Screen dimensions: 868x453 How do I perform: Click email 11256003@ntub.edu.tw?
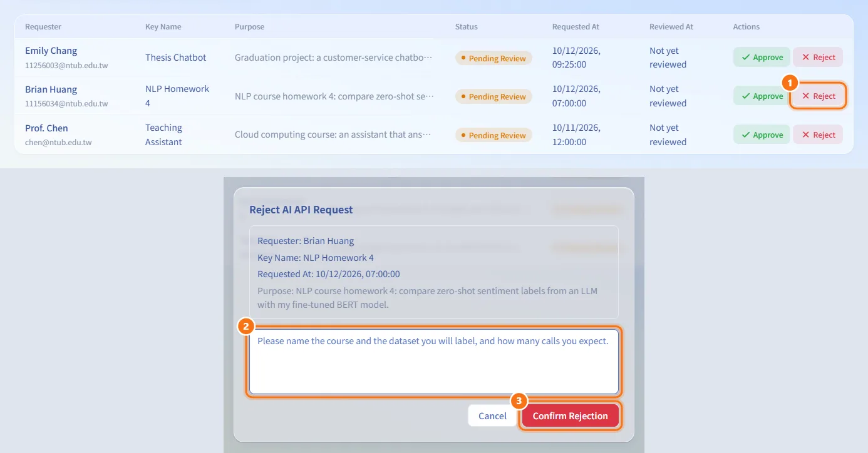pyautogui.click(x=66, y=65)
